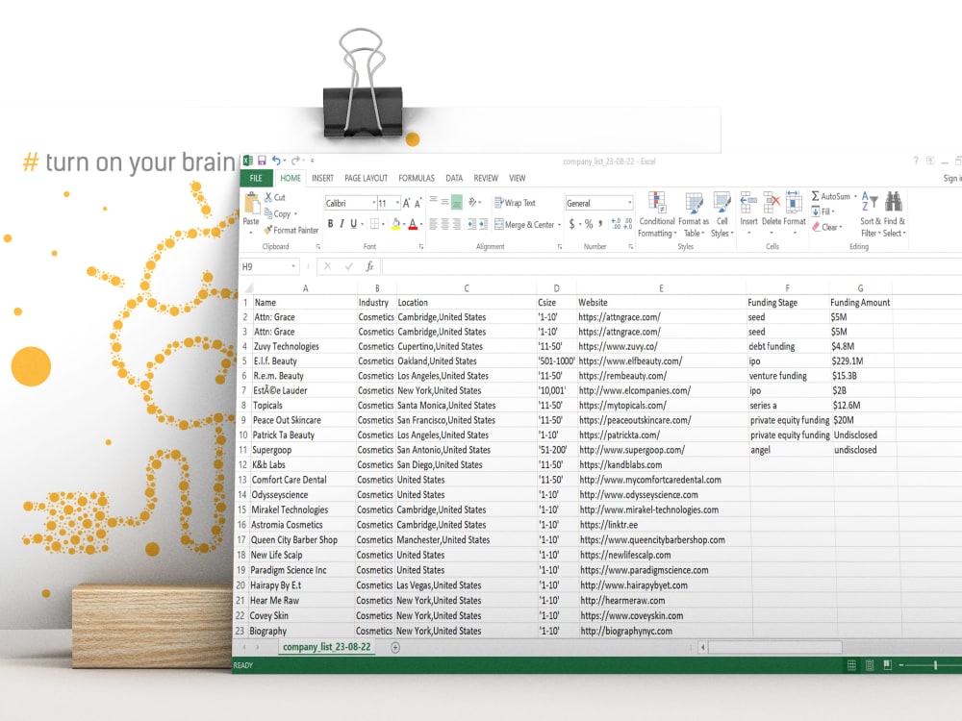Adjust the zoom slider handle
This screenshot has height=721, width=962.
(935, 665)
